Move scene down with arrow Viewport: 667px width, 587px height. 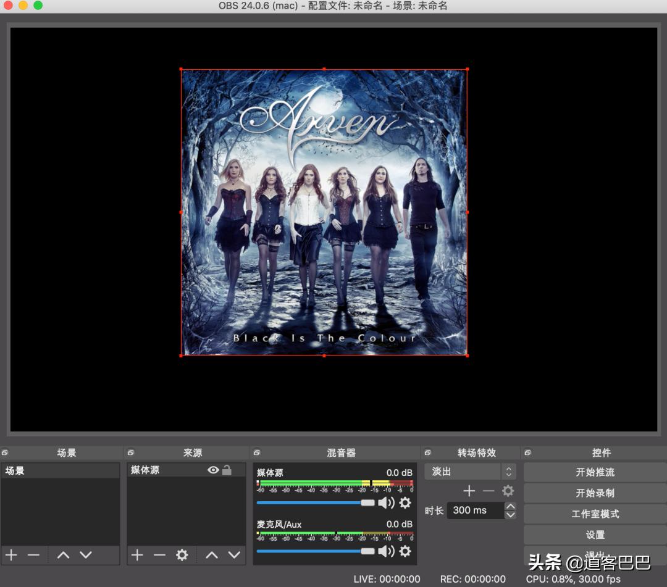[x=86, y=555]
